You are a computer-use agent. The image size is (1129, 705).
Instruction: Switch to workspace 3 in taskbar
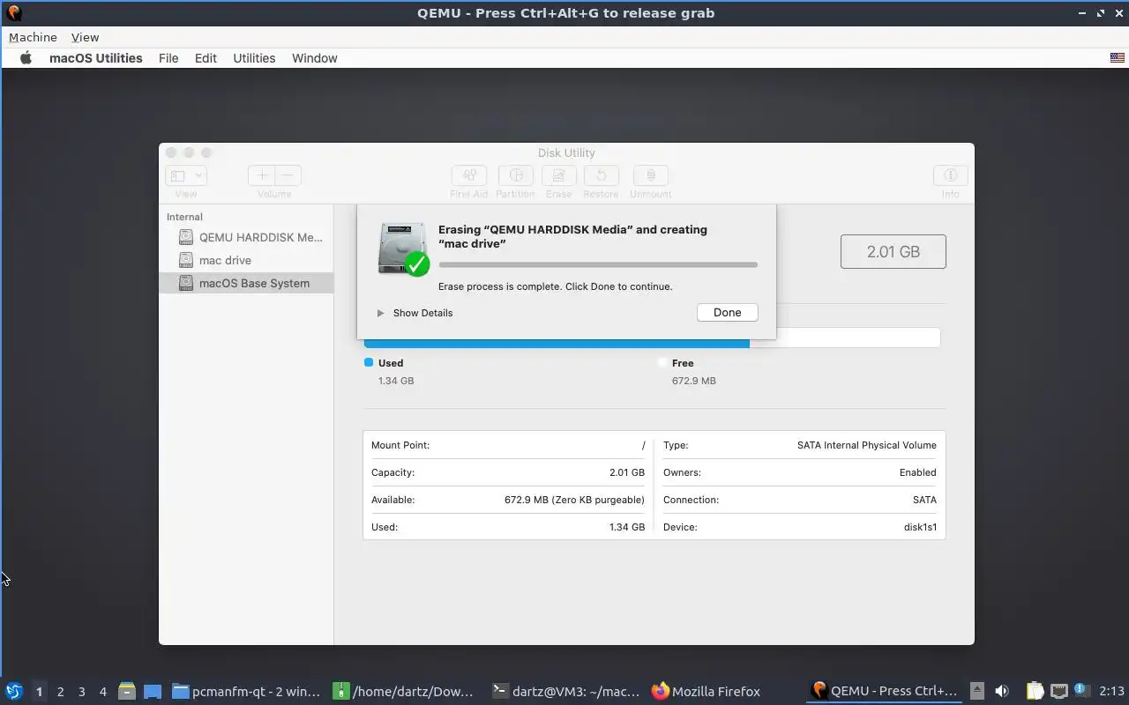[x=81, y=692]
